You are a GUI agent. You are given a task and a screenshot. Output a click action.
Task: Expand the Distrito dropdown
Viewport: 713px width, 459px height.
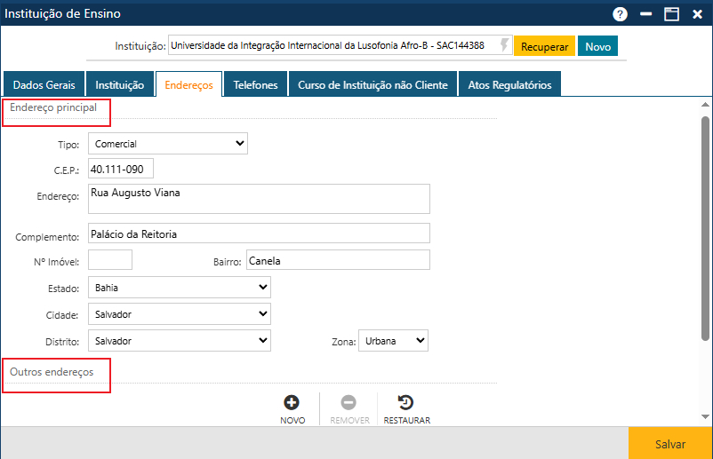[x=180, y=341]
